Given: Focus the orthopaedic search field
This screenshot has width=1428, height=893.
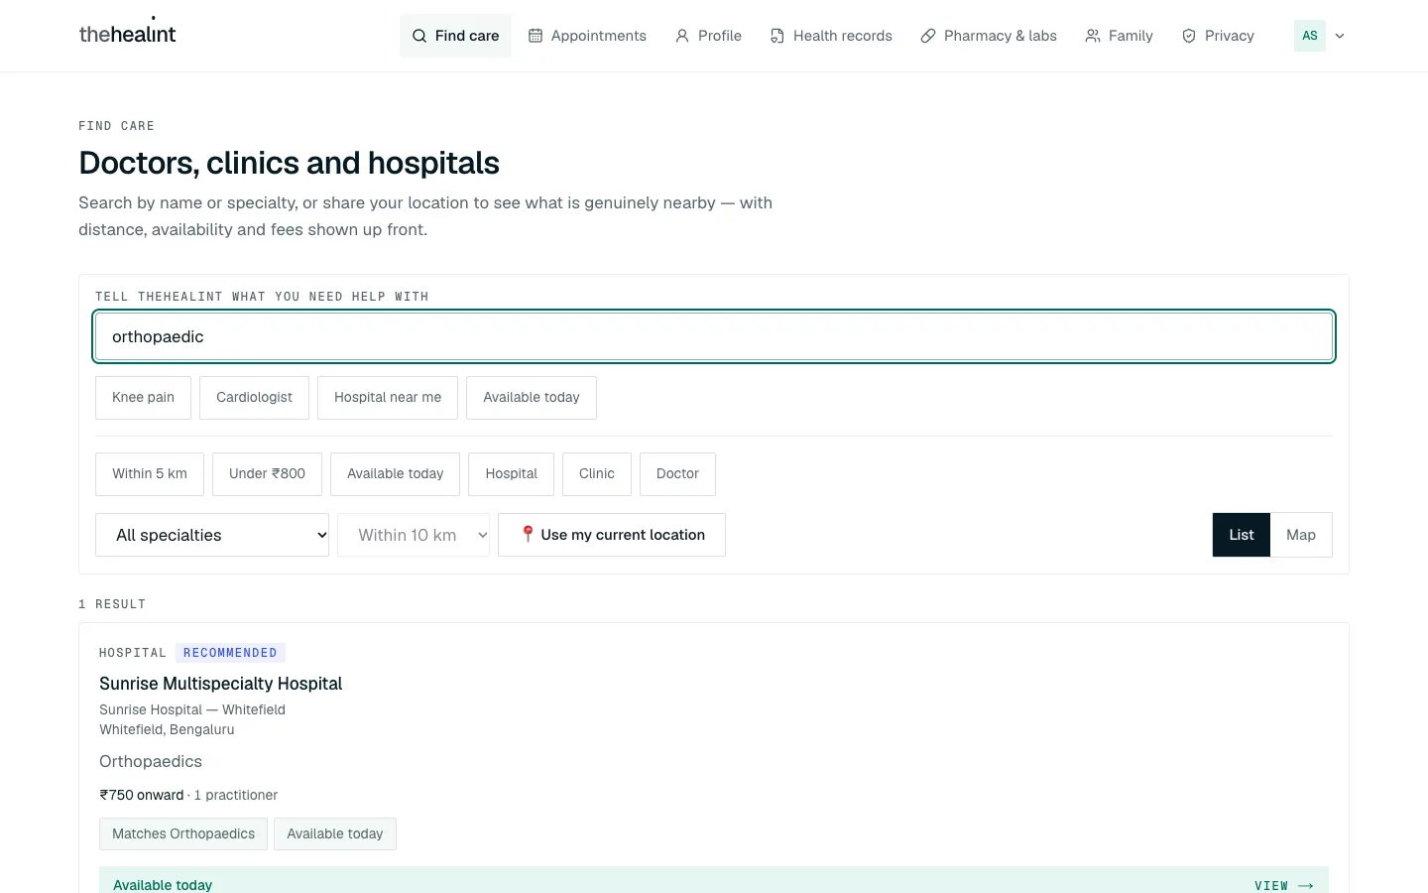Looking at the screenshot, I should 714,336.
